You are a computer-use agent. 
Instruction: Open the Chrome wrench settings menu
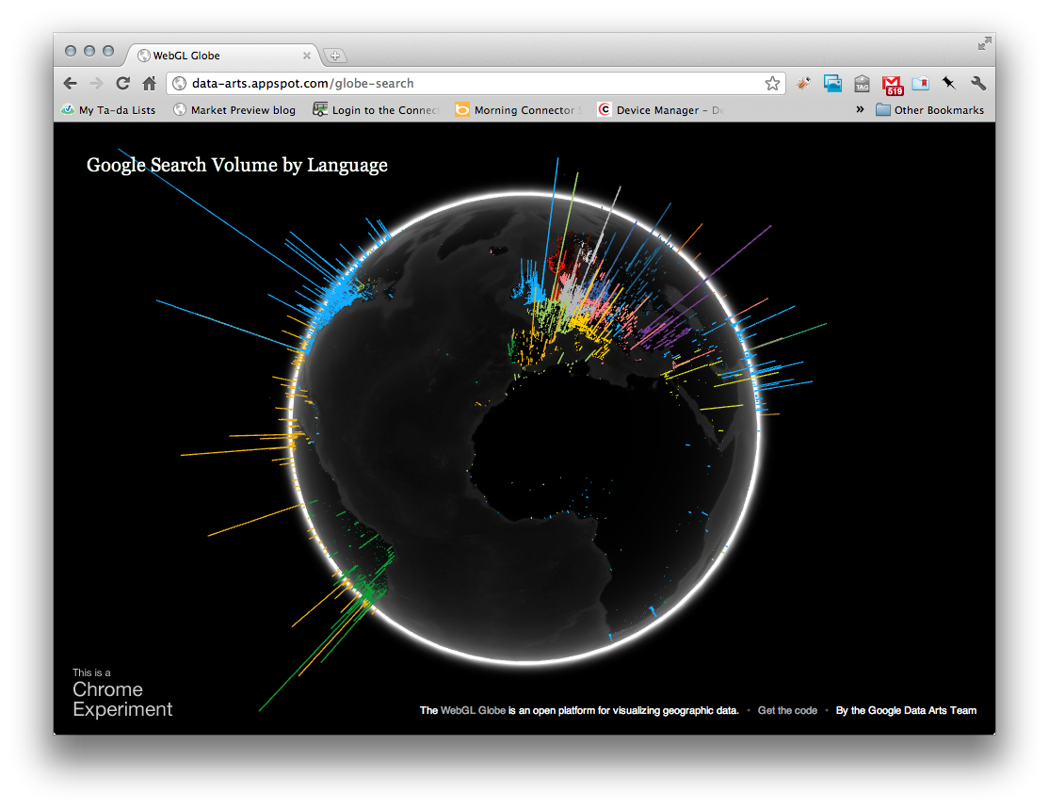click(978, 84)
